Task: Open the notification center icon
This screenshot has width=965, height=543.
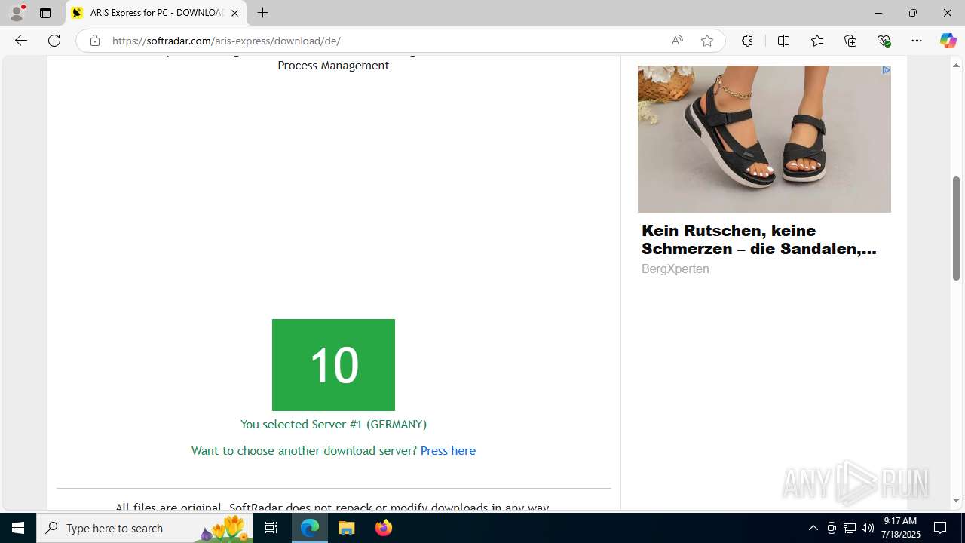Action: pyautogui.click(x=941, y=528)
